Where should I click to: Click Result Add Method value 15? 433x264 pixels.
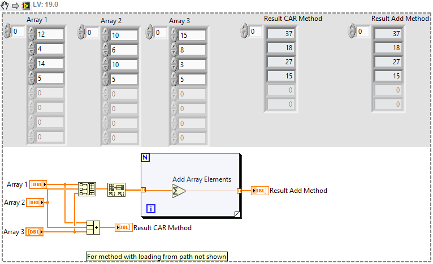(x=388, y=76)
